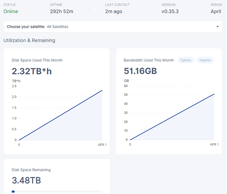
Task: Click the 51.16GB bandwidth total
Action: coord(140,71)
